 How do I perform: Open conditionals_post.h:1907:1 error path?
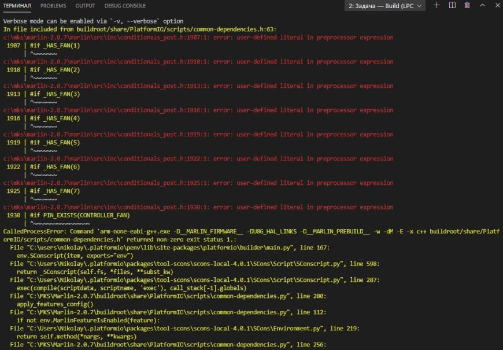[106, 38]
